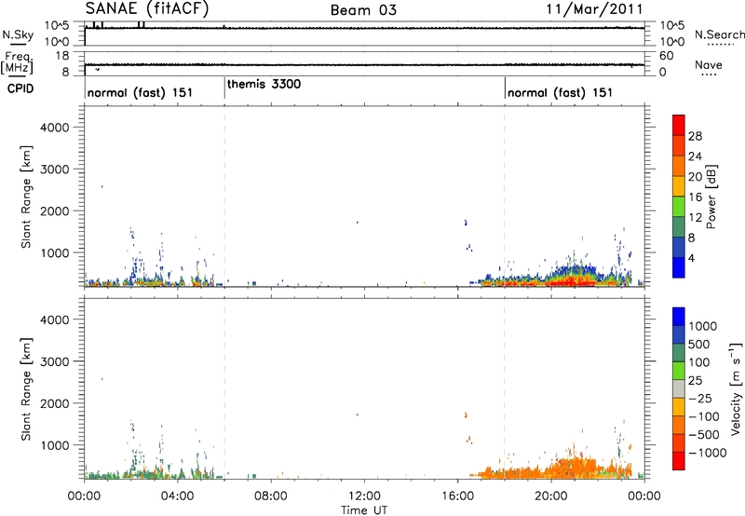Click the SANAE (fitACF) plot title
Viewport: 745px width, 516px height.
tap(147, 9)
